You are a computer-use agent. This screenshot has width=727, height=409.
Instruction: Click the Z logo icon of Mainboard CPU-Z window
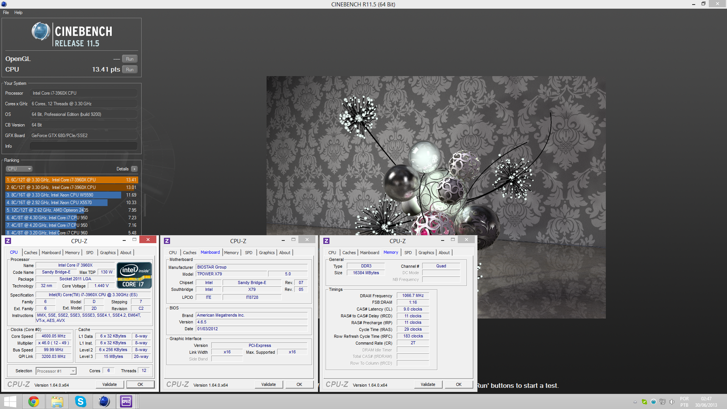pos(167,241)
